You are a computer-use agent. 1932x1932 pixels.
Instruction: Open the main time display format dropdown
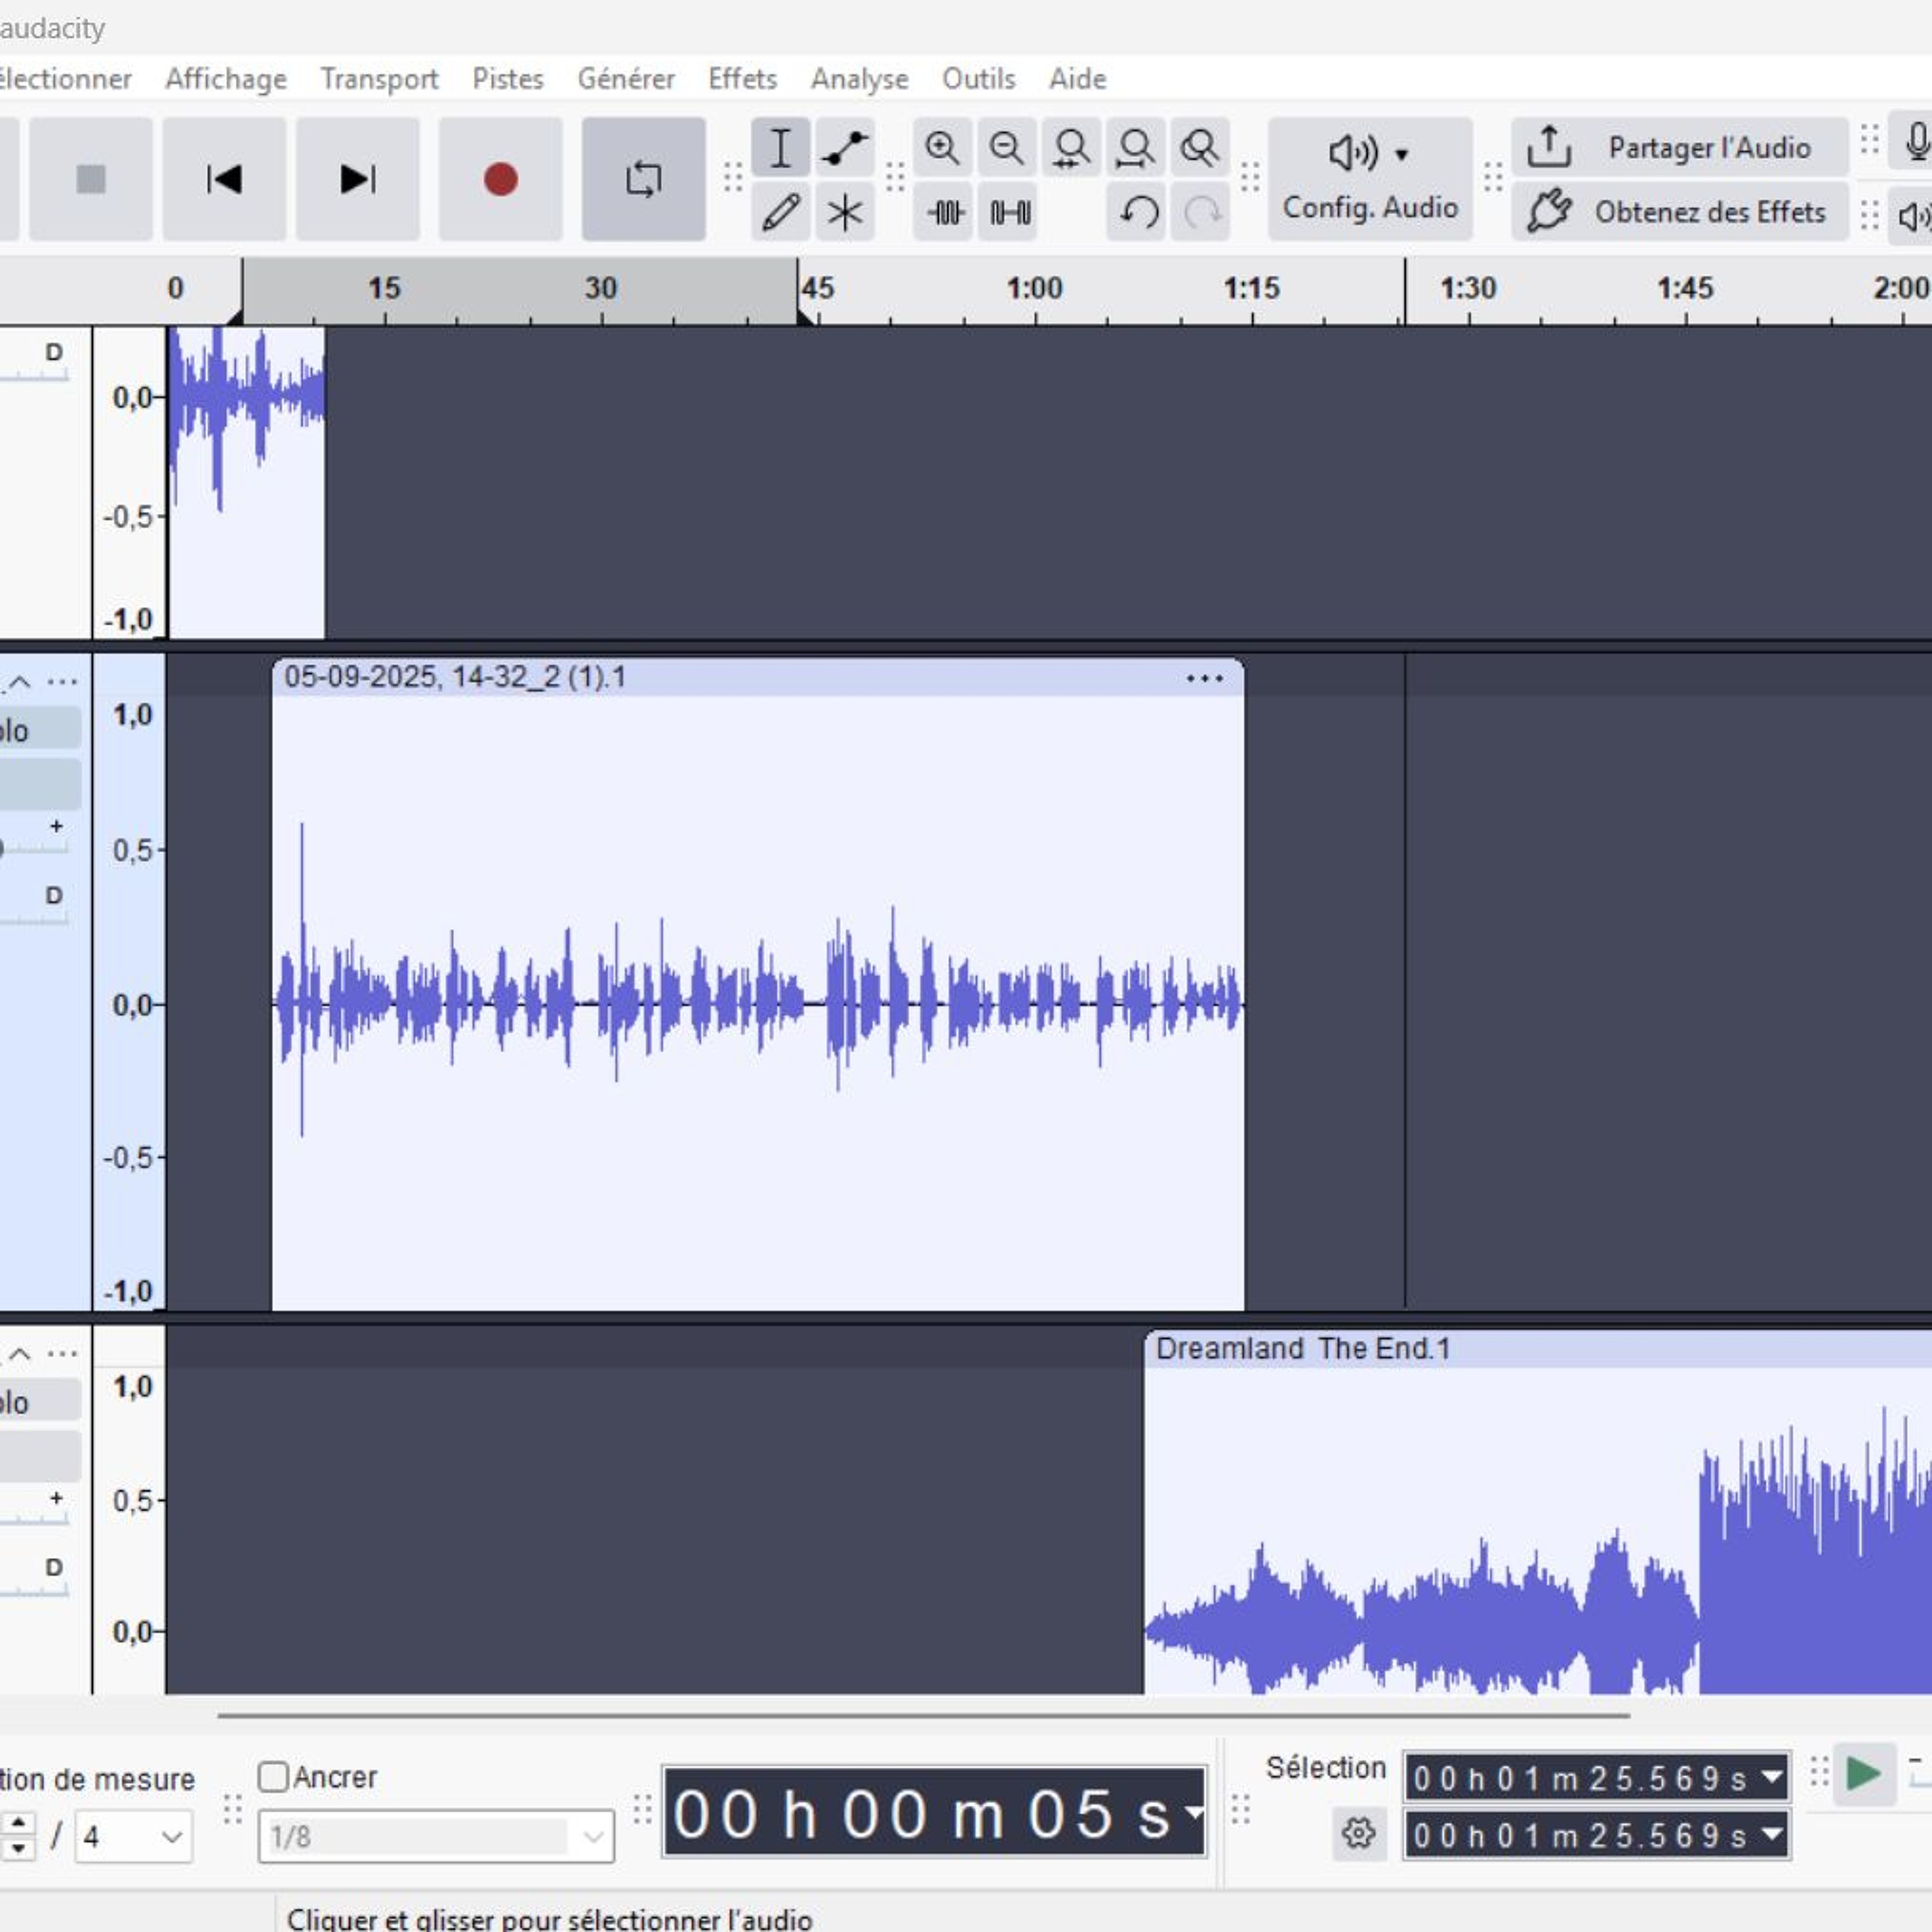tap(1194, 1812)
